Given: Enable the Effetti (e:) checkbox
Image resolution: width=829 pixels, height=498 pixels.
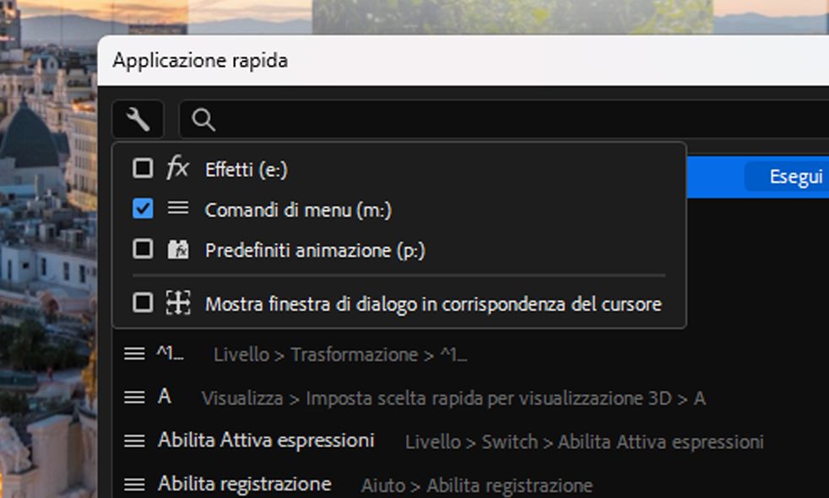Looking at the screenshot, I should (143, 169).
